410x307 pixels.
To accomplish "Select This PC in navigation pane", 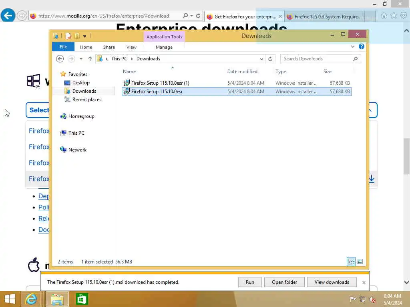I will coord(76,133).
